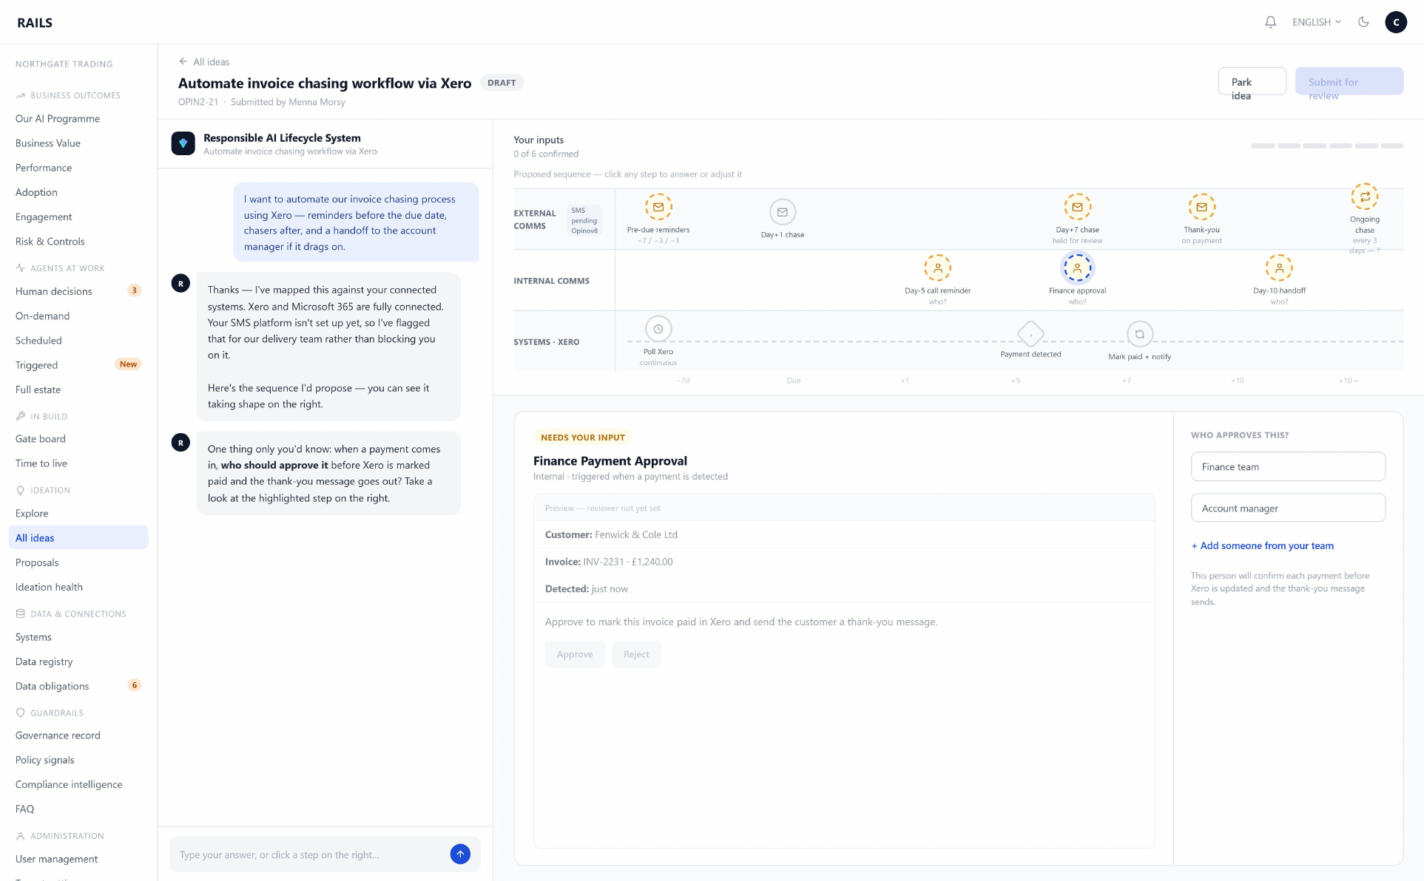Click the Reject preview button
Screen dimensions: 1424x881
click(x=636, y=654)
